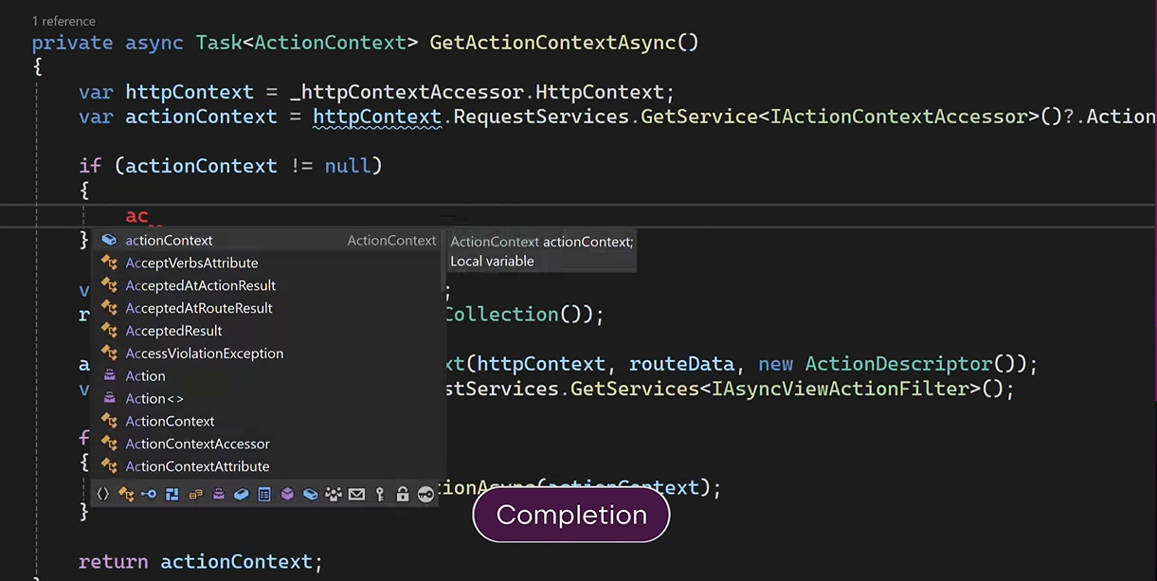
Task: Choose AcceptVerbsAttribute from completion list
Action: tap(191, 263)
